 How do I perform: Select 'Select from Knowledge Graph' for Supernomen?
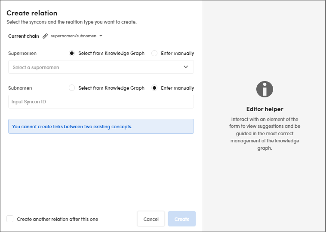pyautogui.click(x=72, y=54)
